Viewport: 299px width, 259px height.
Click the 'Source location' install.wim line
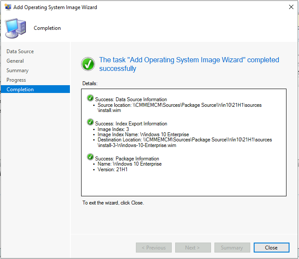pos(179,108)
